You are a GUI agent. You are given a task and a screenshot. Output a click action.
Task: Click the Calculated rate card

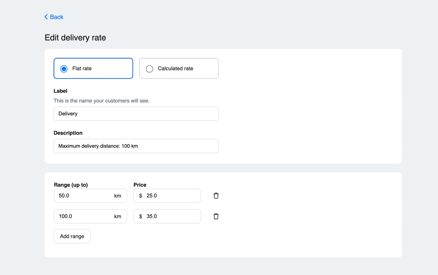178,68
